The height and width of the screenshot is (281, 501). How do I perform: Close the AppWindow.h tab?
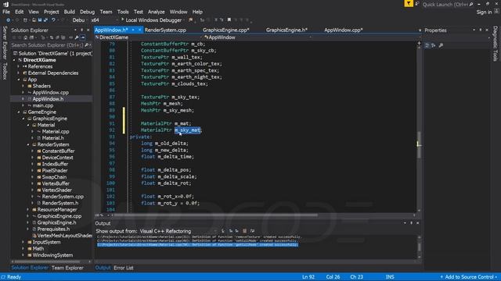[x=139, y=30]
